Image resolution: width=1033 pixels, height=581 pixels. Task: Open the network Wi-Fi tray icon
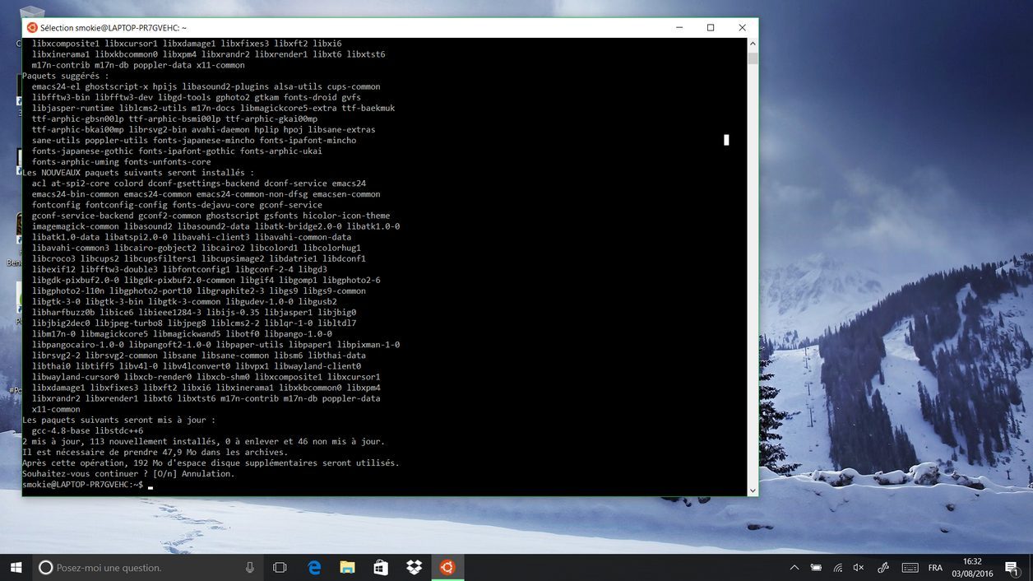[837, 567]
